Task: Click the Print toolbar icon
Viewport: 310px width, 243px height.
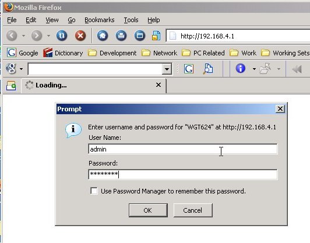Action: click(121, 36)
